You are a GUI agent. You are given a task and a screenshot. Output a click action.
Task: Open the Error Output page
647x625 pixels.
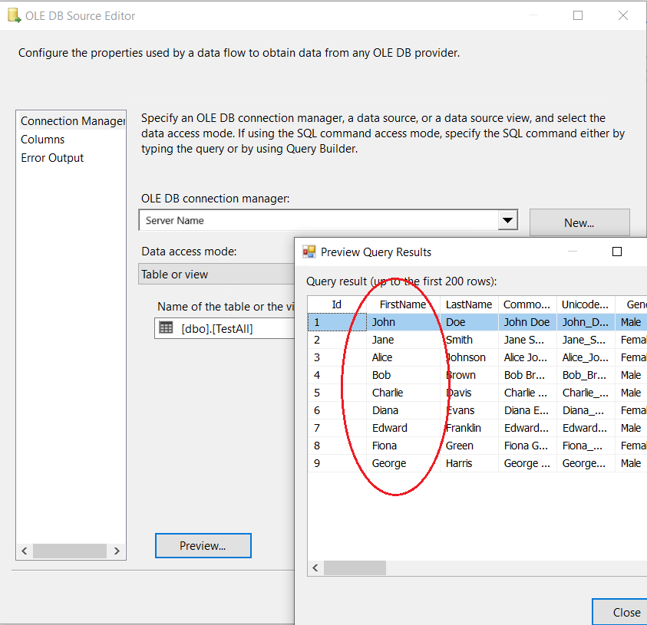[x=52, y=158]
